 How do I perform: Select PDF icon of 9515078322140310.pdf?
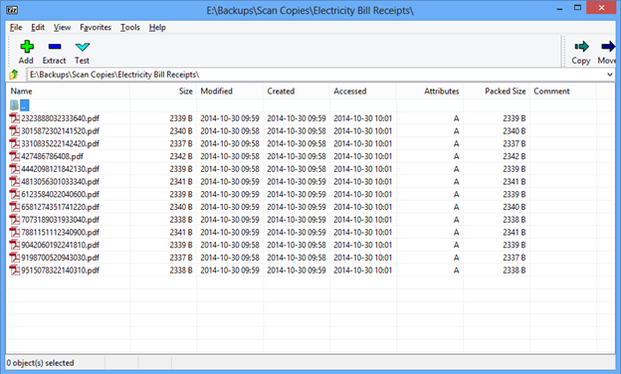[x=15, y=271]
